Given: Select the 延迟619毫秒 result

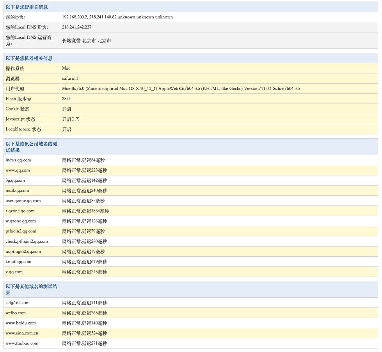Looking at the screenshot, I should [x=94, y=262].
